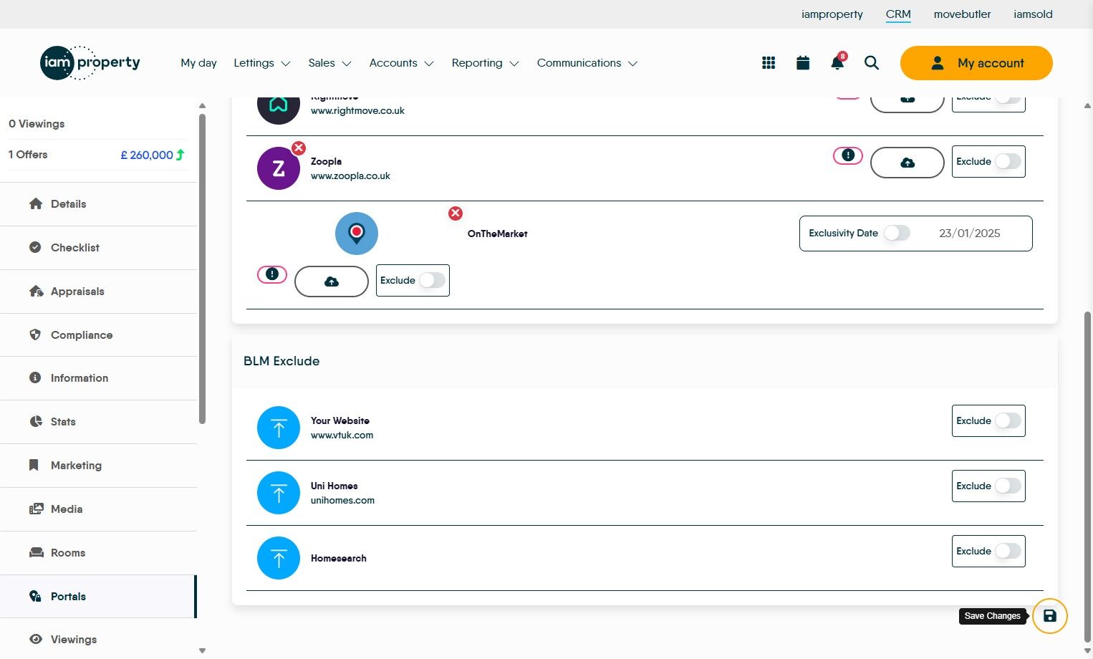The height and width of the screenshot is (659, 1093).
Task: Open the Compliance sidebar section
Action: [x=99, y=335]
